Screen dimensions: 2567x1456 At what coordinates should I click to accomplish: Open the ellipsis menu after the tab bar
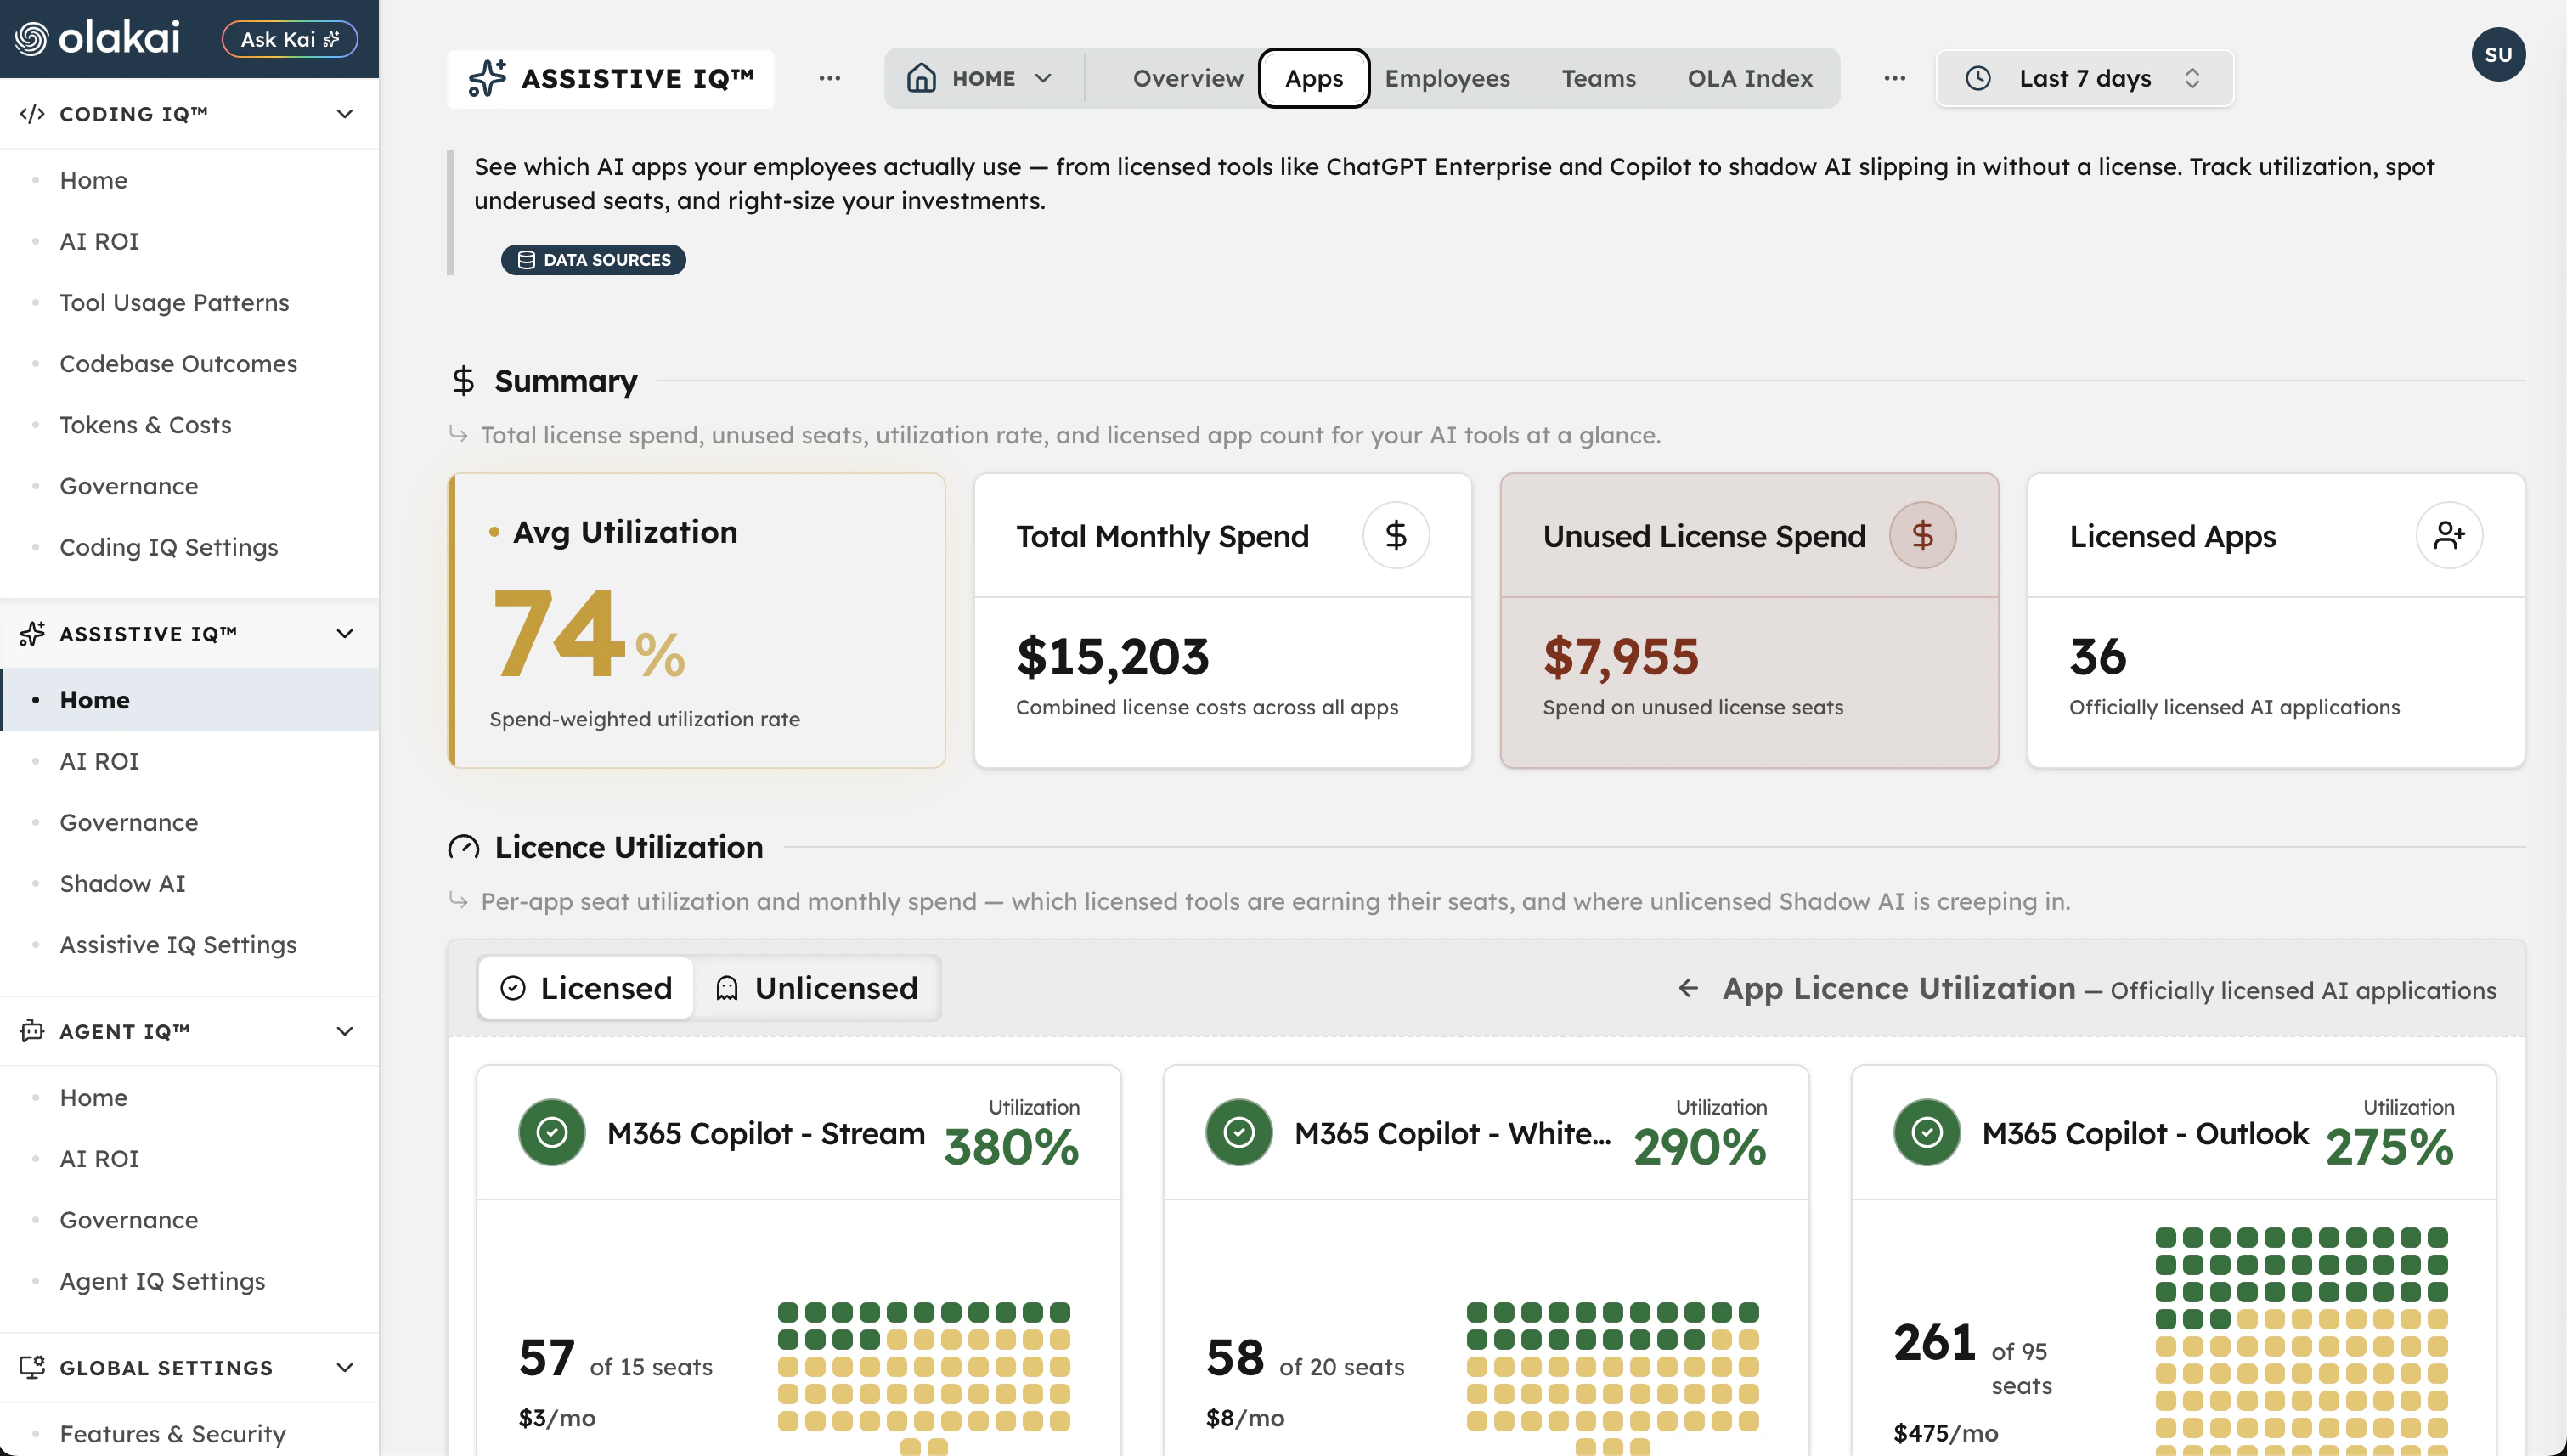(x=1894, y=78)
